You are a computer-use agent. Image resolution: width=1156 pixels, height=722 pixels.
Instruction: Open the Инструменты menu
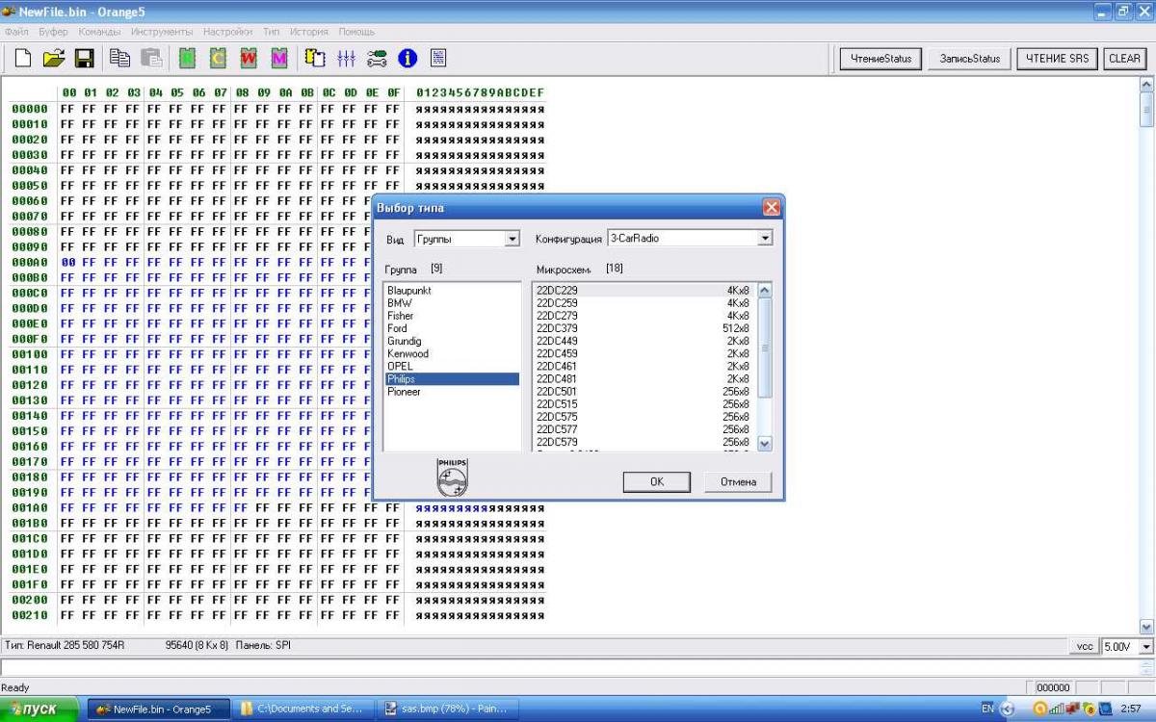(163, 32)
